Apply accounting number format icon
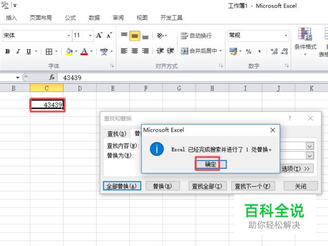 [x=233, y=51]
